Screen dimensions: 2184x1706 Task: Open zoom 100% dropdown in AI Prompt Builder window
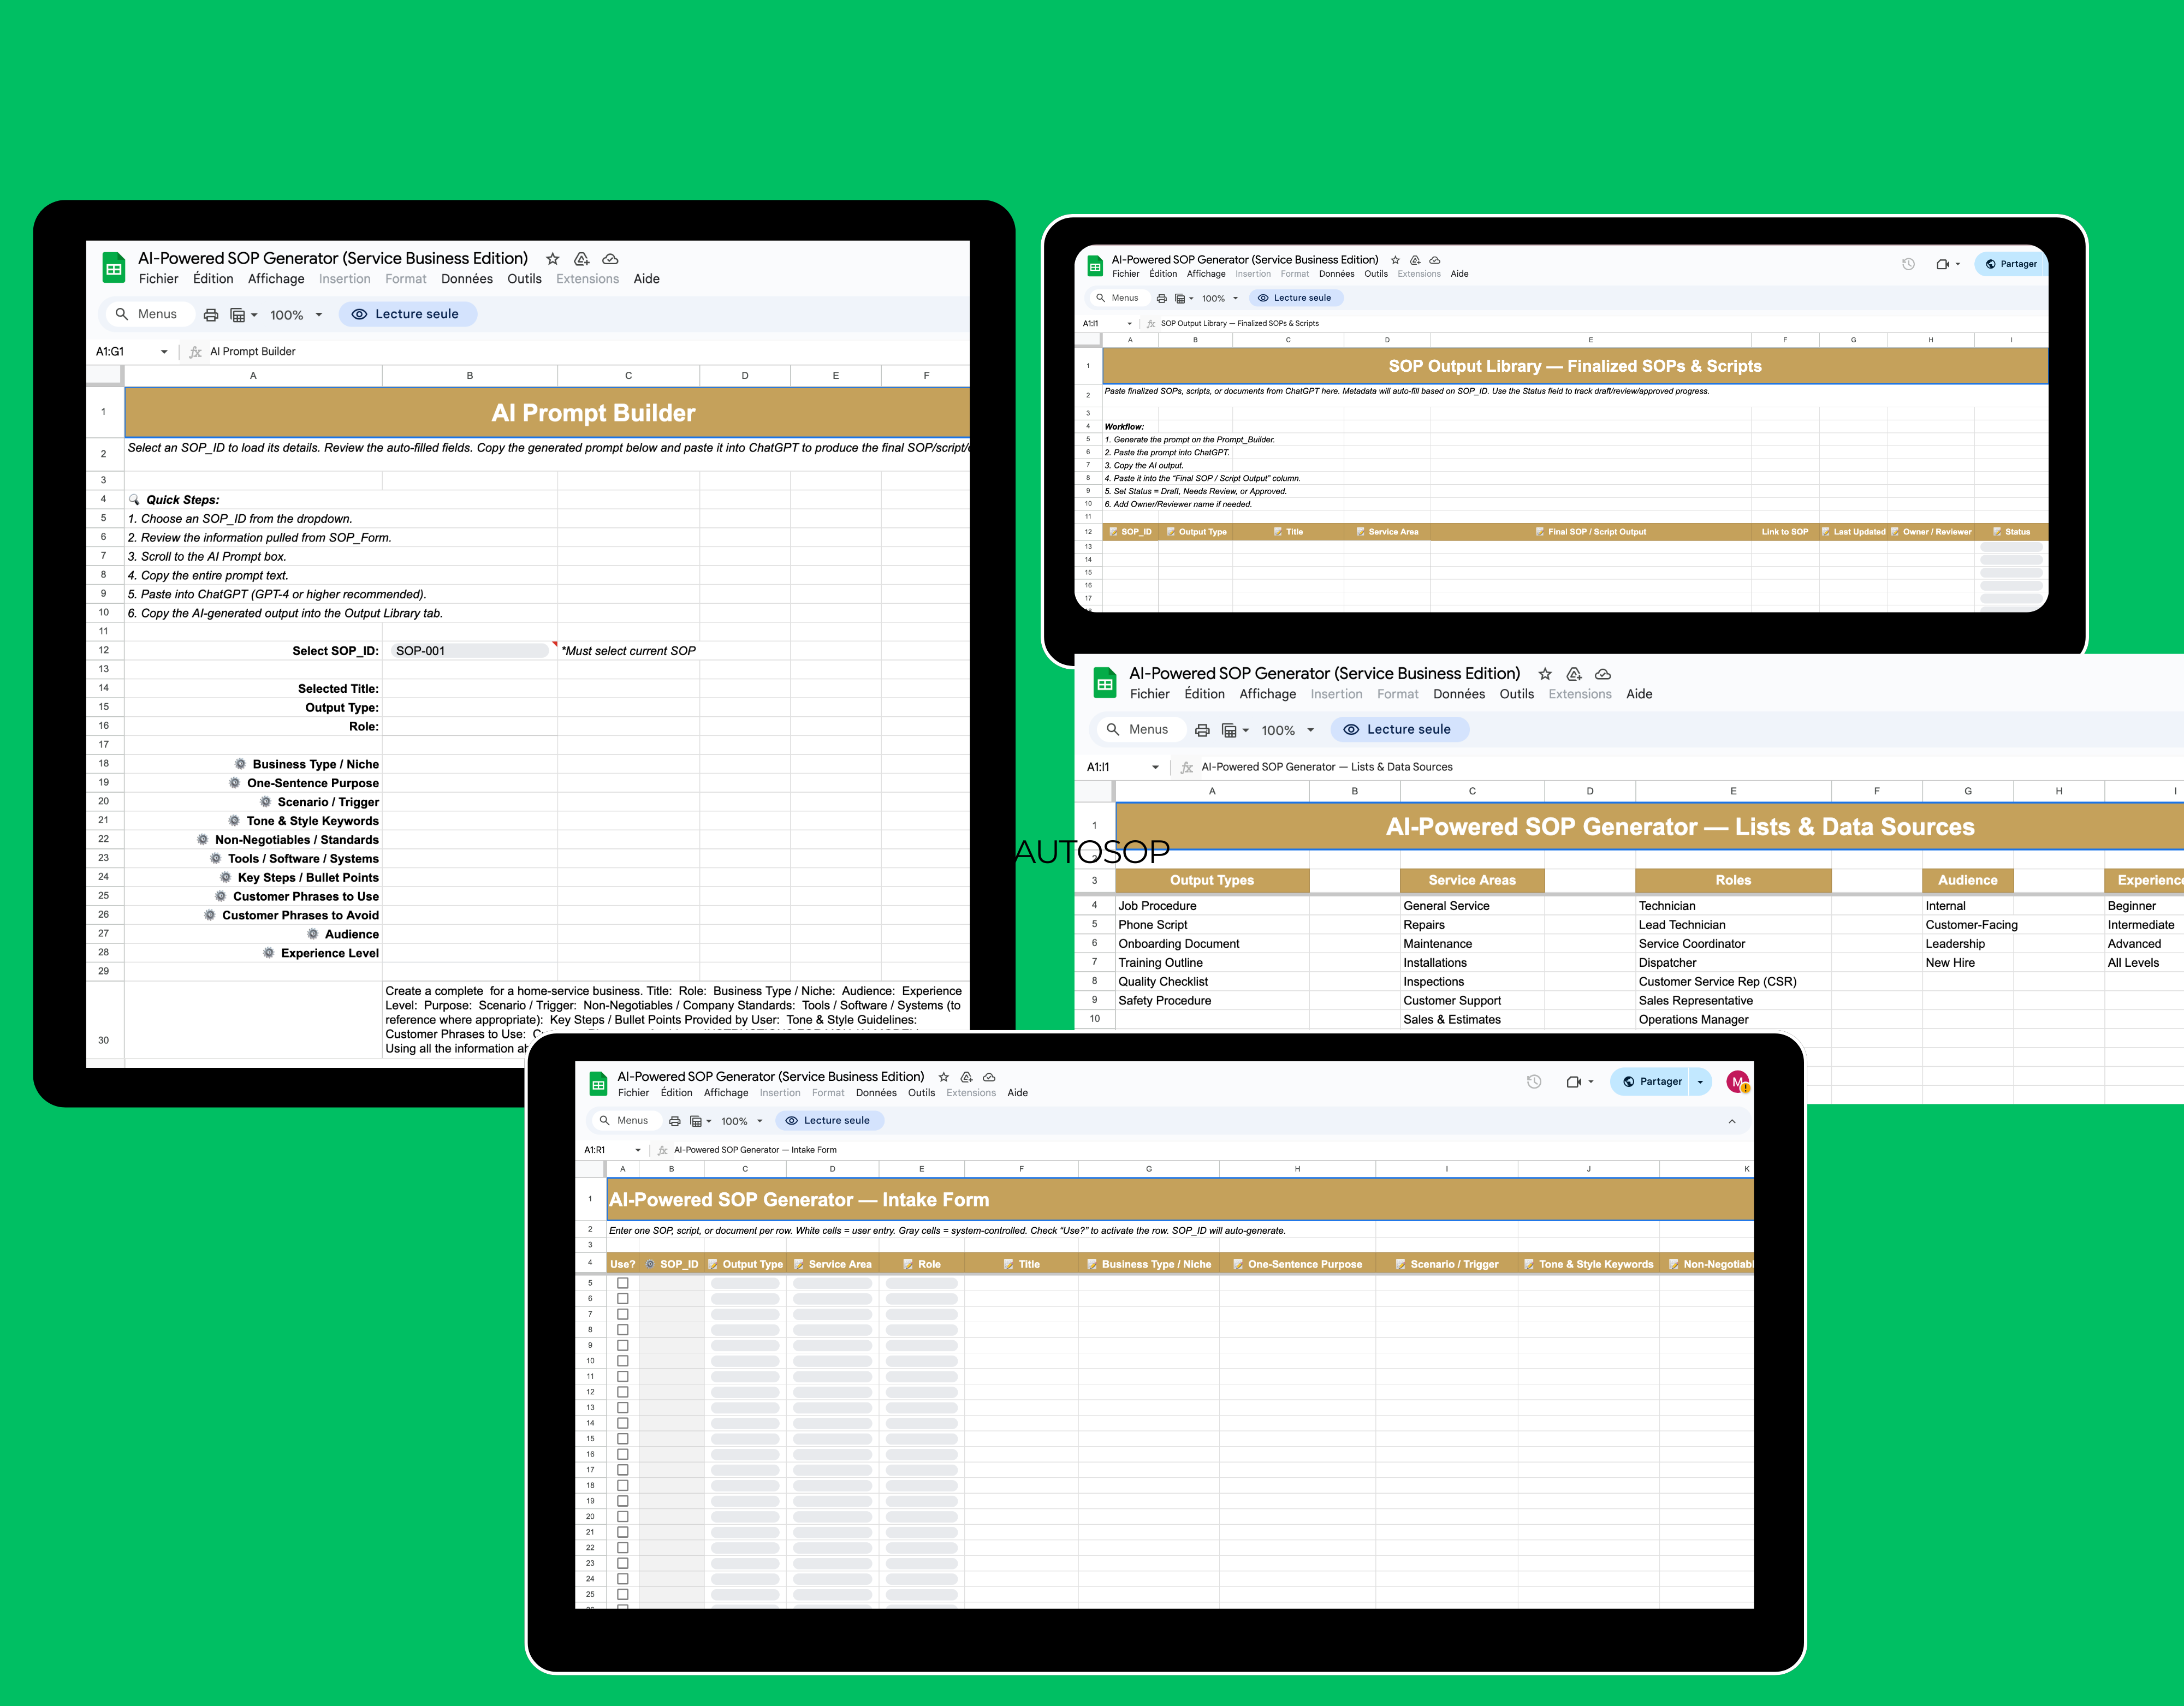[296, 315]
